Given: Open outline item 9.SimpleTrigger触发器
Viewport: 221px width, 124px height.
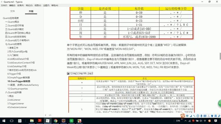Looking at the screenshot, I should point(19,77).
